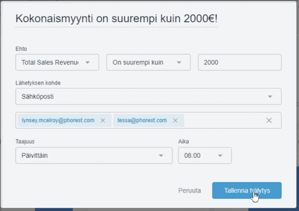
Task: Open Päivittäin frequency dropdown
Action: tap(94, 156)
